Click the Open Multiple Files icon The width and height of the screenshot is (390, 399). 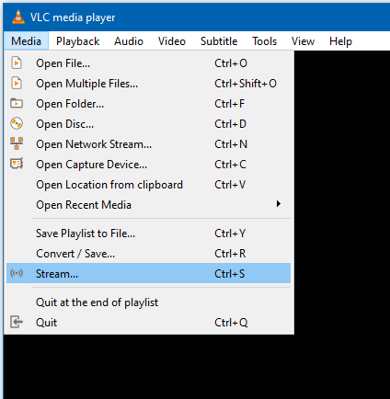tap(17, 84)
